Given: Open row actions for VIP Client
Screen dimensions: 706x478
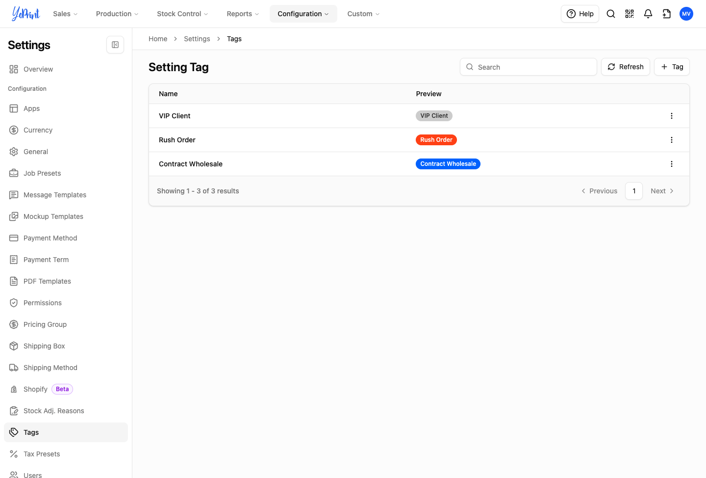Looking at the screenshot, I should click(672, 116).
